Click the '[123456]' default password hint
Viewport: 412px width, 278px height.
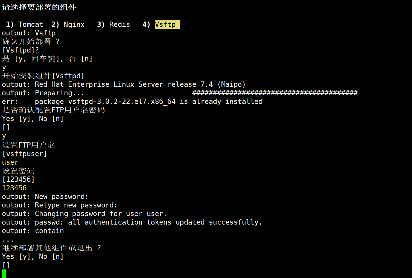click(x=18, y=179)
